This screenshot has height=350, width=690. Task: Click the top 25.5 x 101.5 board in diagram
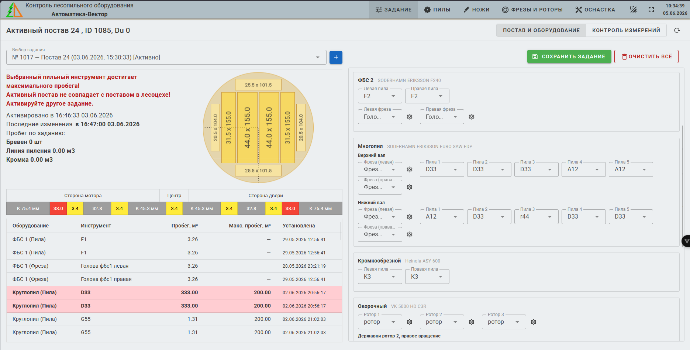pyautogui.click(x=258, y=85)
